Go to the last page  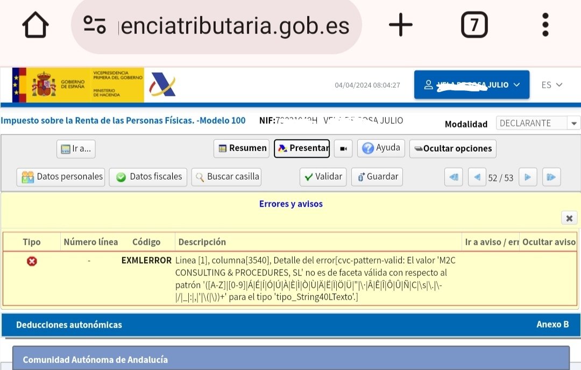coord(551,177)
